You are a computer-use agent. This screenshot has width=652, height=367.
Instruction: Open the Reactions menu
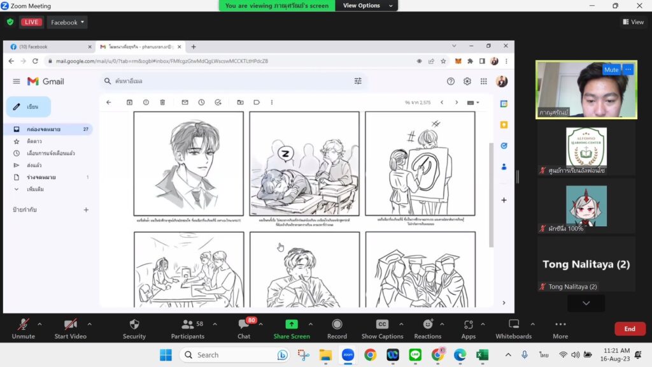(x=427, y=324)
